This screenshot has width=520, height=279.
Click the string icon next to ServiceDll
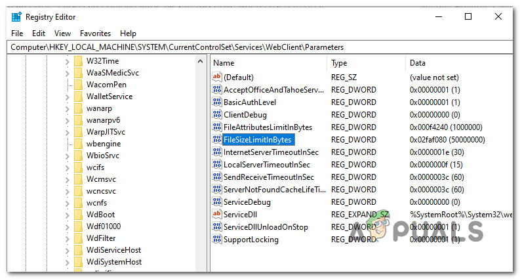(217, 215)
